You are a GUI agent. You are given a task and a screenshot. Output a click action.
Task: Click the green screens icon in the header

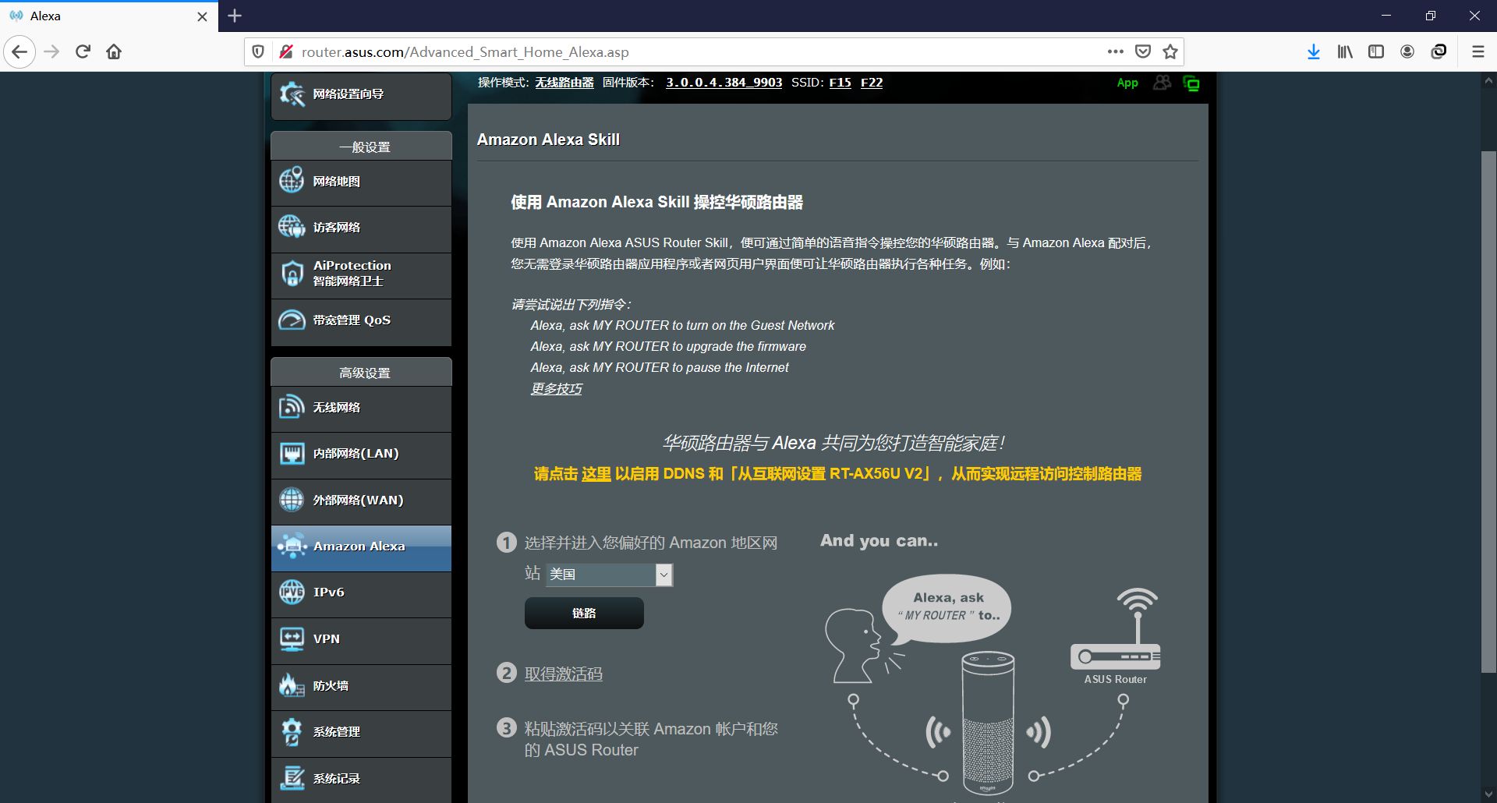1191,83
